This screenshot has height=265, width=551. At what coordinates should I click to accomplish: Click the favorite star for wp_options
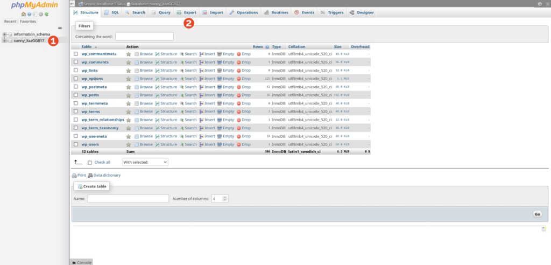click(x=129, y=79)
